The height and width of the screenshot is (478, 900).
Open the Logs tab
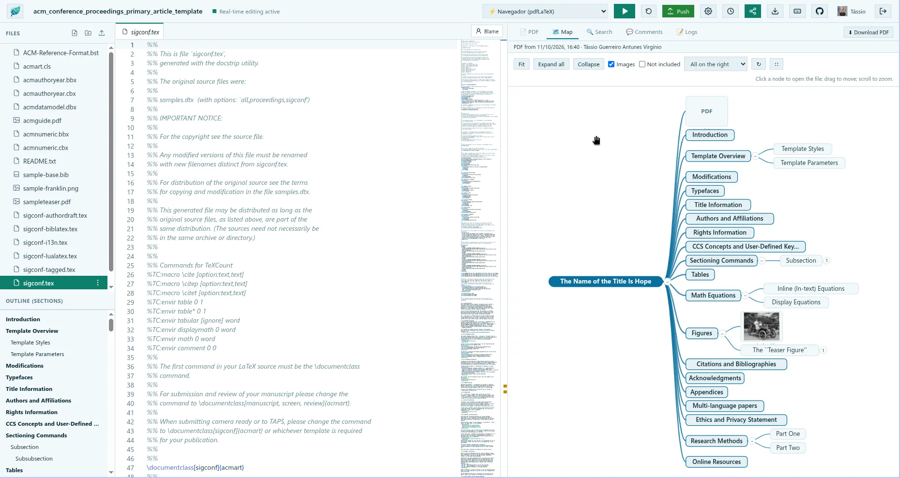pyautogui.click(x=687, y=32)
